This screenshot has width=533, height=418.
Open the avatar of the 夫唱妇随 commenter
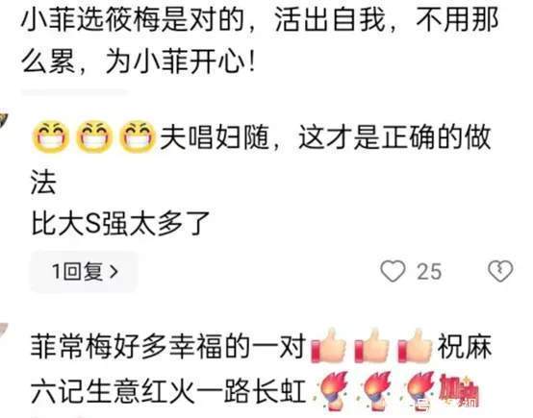tap(4, 119)
